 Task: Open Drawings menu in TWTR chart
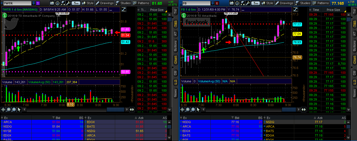[x=105, y=3]
